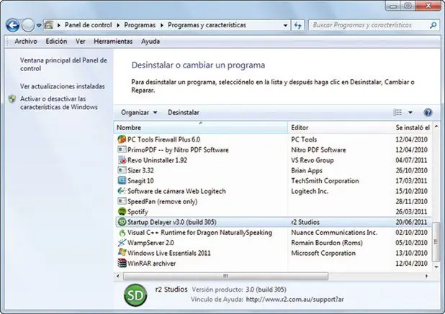Click the Control Panel icon in address bar
This screenshot has height=314, width=445.
pos(49,25)
